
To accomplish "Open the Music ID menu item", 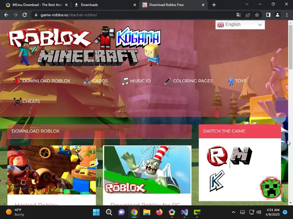I will (136, 81).
